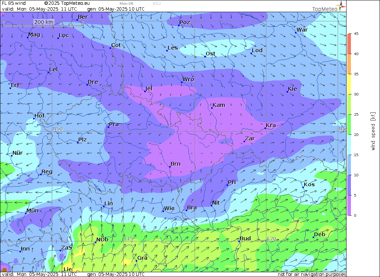380x277 pixels.
Task: Click the 'wind speed [kt]' legend label
Action: [373, 131]
